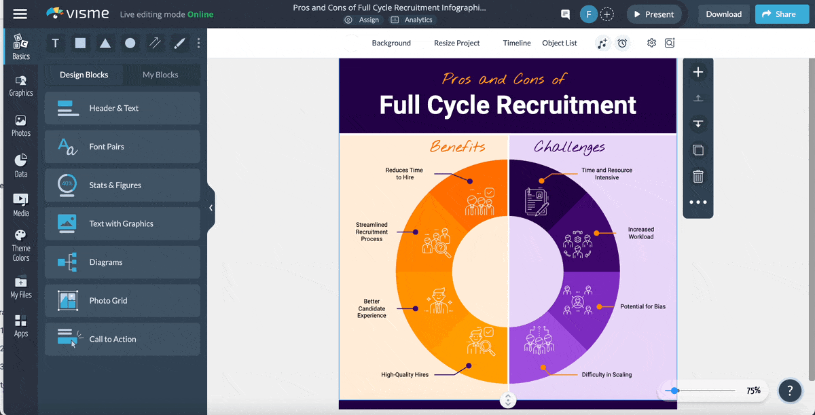Screen dimensions: 815x415
Task: Open the hamburger main menu
Action: pos(20,14)
